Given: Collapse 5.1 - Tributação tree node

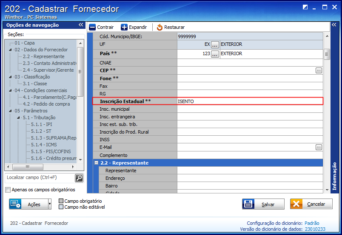Looking at the screenshot, I should 19,118.
